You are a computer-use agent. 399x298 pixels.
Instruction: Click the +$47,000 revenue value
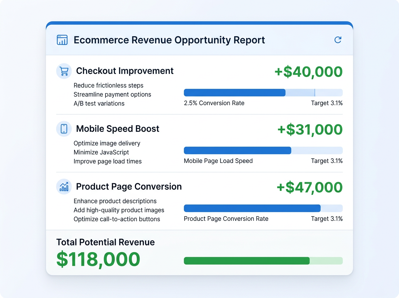[x=310, y=188]
